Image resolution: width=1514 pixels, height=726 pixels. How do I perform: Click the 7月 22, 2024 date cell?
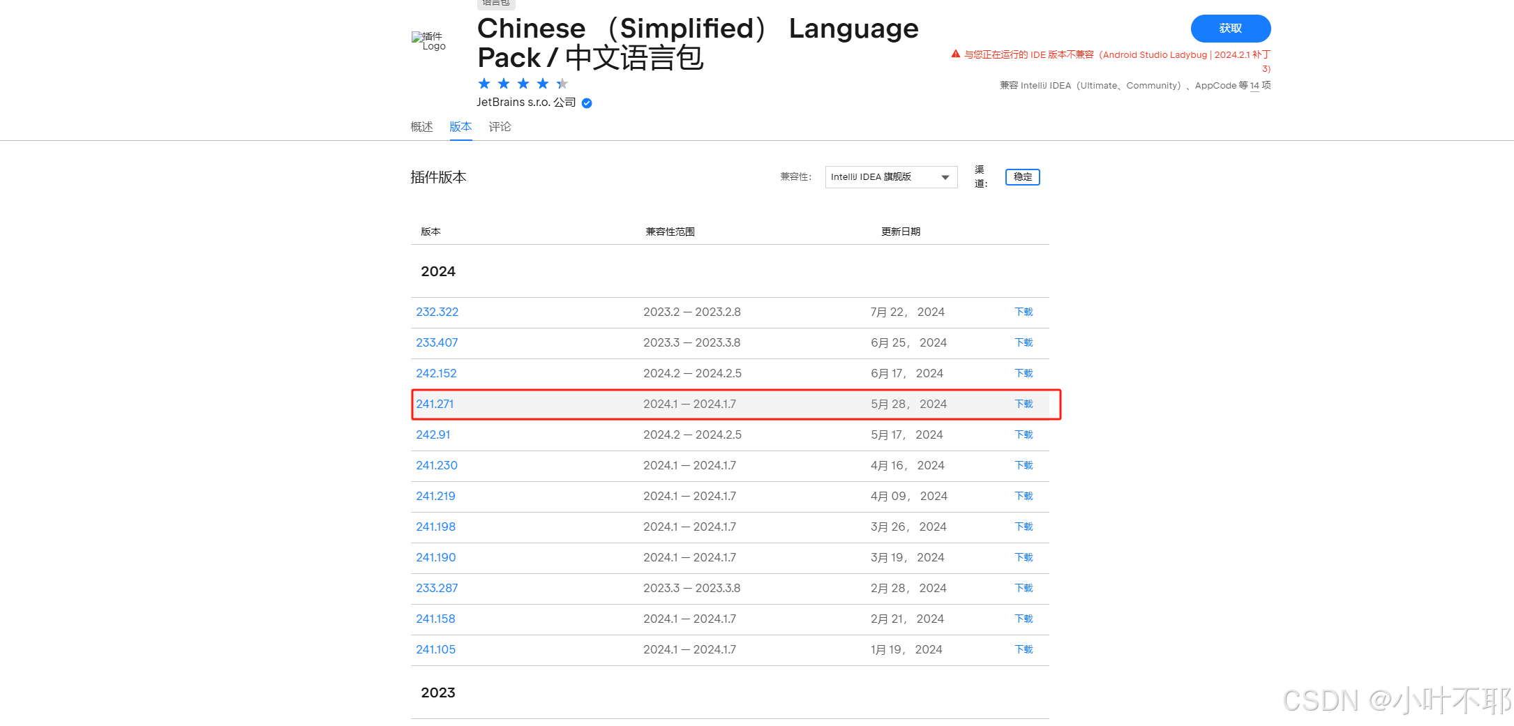click(x=908, y=312)
